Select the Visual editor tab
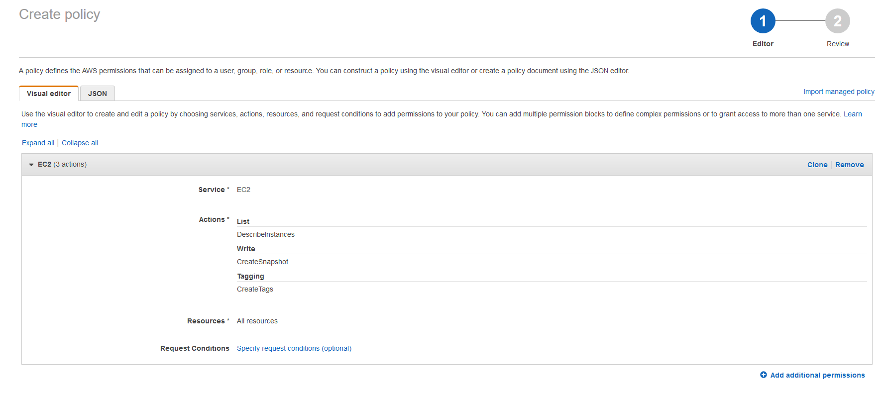 point(49,94)
